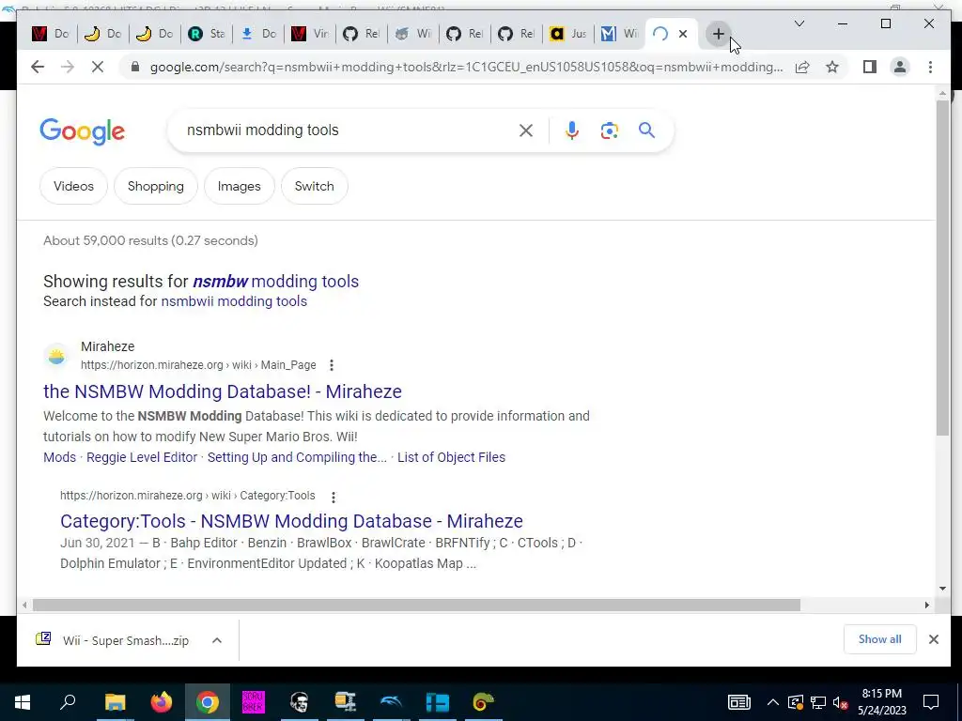The image size is (962, 721).
Task: Expand download item options chevron
Action: 217,640
